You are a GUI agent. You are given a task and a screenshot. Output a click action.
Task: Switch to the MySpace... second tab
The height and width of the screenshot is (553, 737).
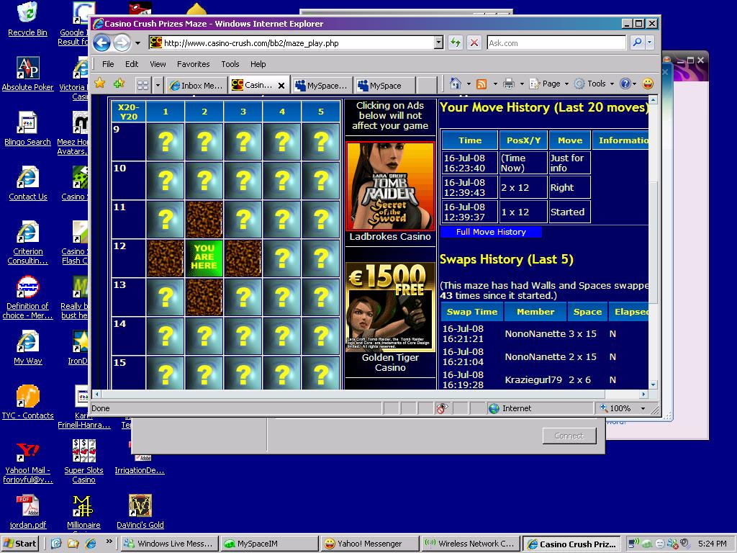(322, 85)
